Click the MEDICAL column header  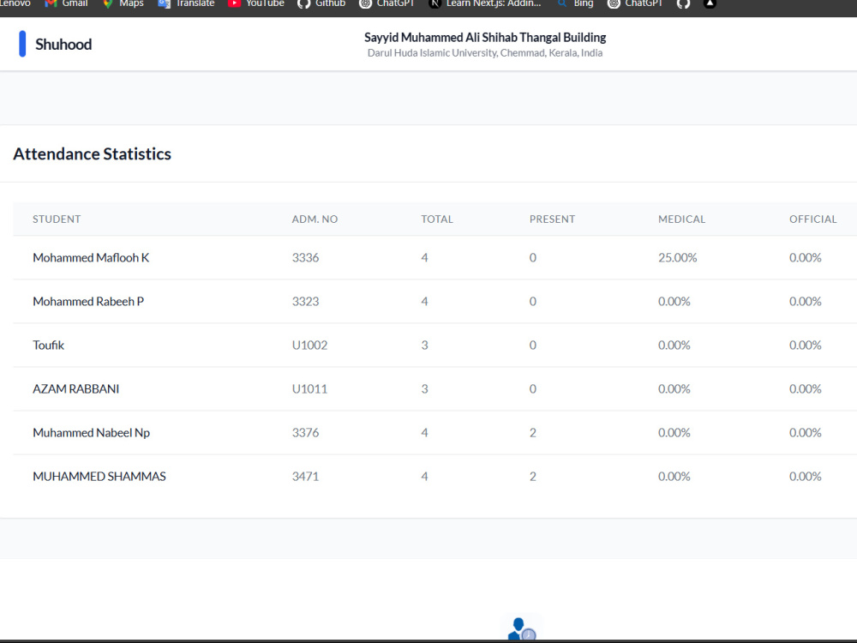pyautogui.click(x=681, y=219)
